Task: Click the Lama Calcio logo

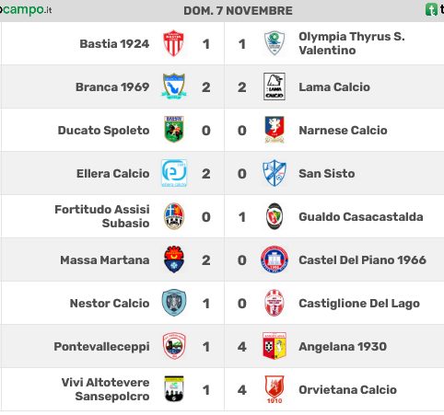Action: [x=275, y=86]
